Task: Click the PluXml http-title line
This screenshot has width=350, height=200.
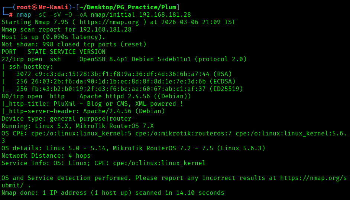Action: (x=92, y=104)
